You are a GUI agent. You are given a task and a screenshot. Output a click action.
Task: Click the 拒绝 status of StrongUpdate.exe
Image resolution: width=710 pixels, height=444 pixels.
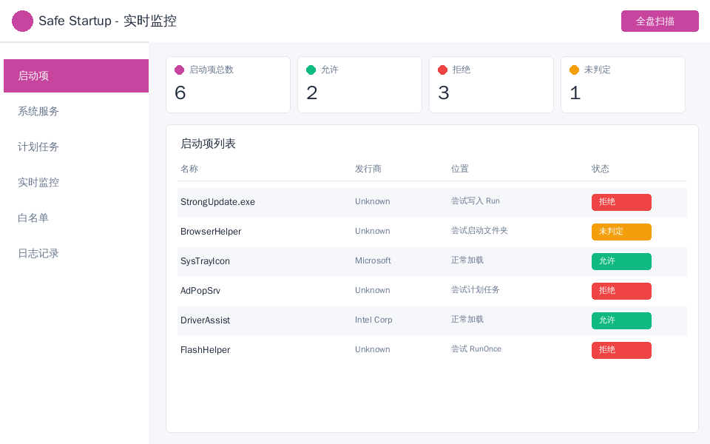(x=621, y=202)
